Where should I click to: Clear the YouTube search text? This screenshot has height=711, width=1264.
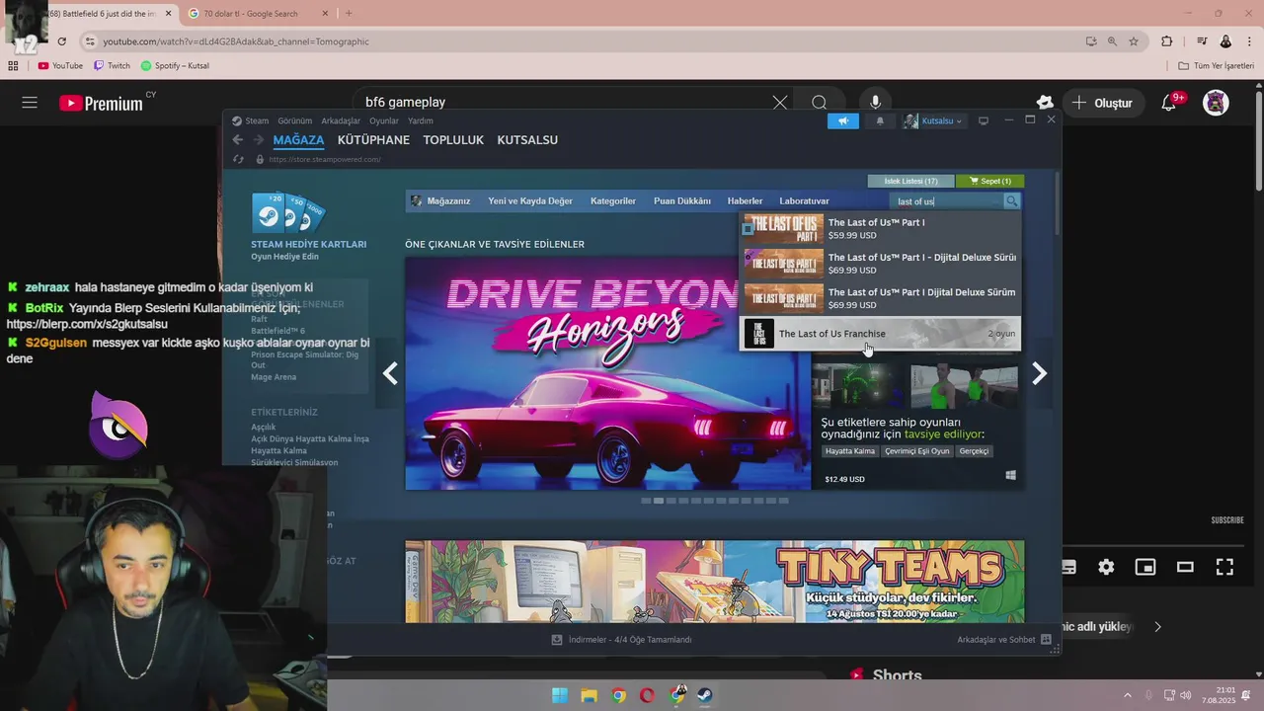coord(780,103)
